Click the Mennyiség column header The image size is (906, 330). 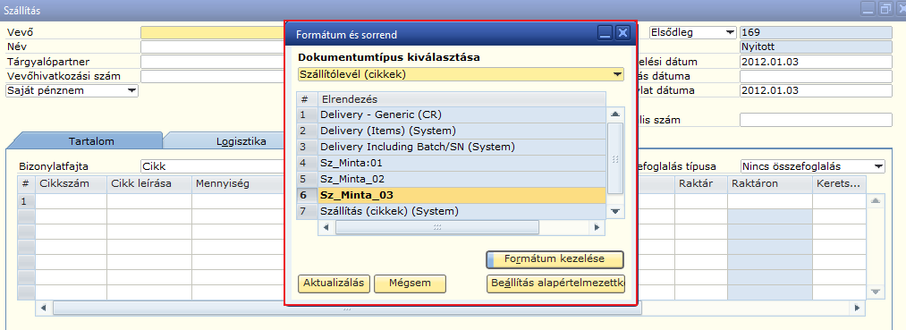pos(238,184)
